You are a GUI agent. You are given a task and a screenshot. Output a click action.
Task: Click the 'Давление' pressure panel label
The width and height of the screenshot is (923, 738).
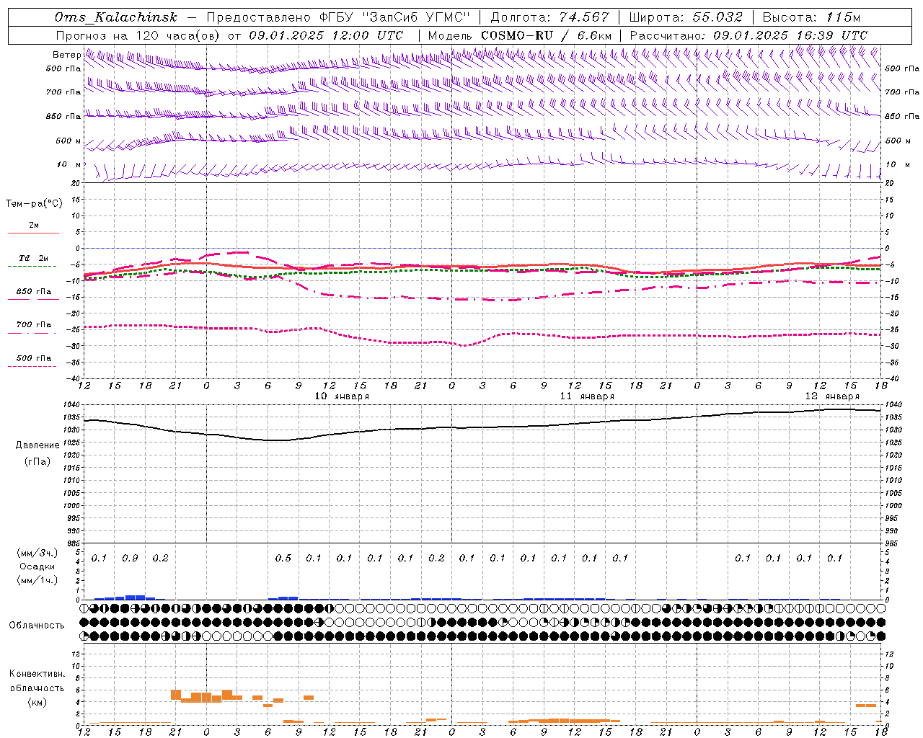point(37,445)
